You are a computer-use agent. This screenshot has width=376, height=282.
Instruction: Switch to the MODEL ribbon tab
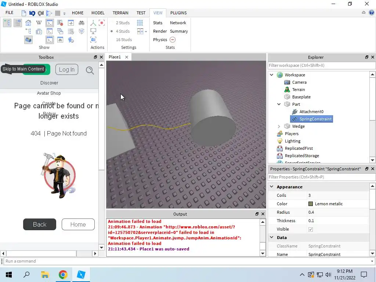[x=98, y=13]
